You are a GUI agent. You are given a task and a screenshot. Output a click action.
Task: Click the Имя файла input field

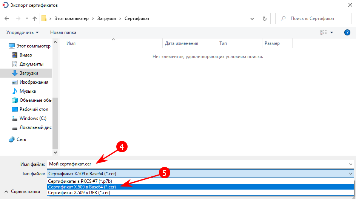click(x=197, y=164)
